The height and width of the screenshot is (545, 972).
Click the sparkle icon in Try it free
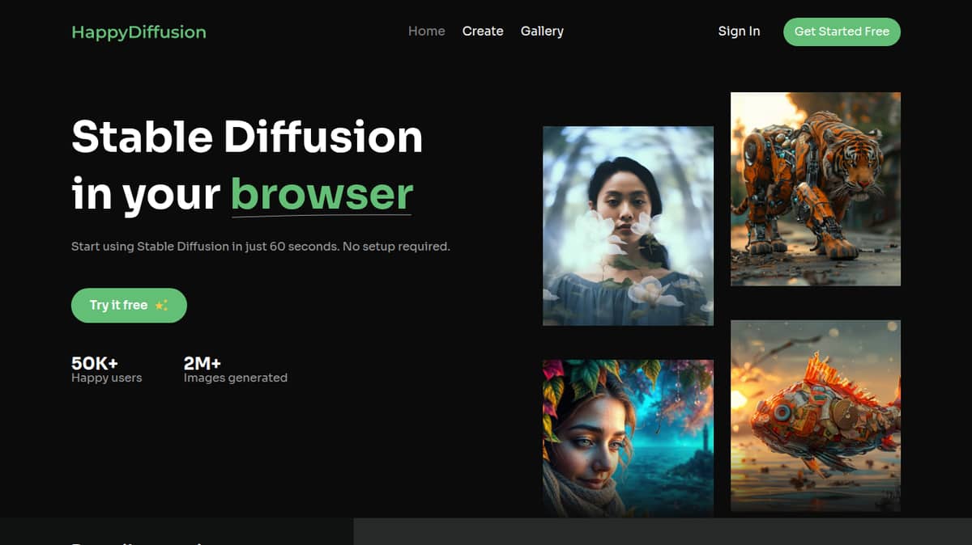[161, 306]
